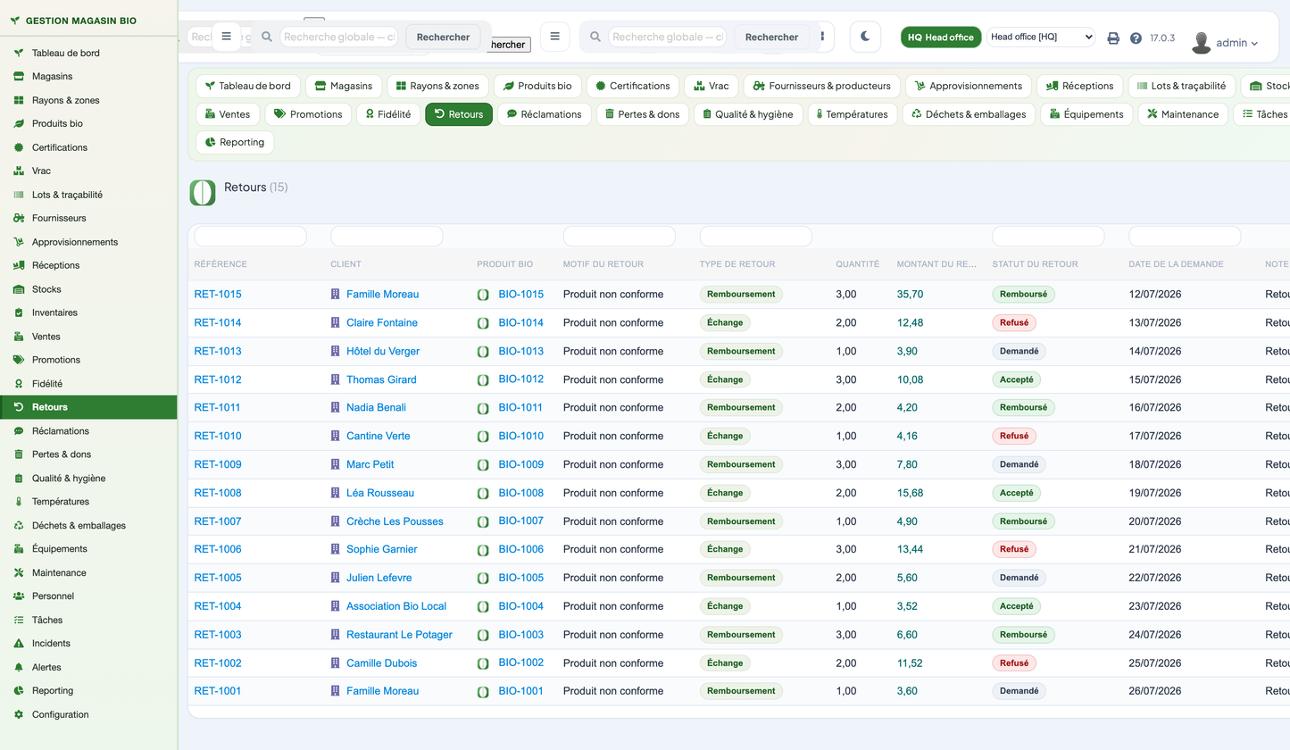Image resolution: width=1290 pixels, height=750 pixels.
Task: Click the printer icon in the header
Action: (1113, 38)
